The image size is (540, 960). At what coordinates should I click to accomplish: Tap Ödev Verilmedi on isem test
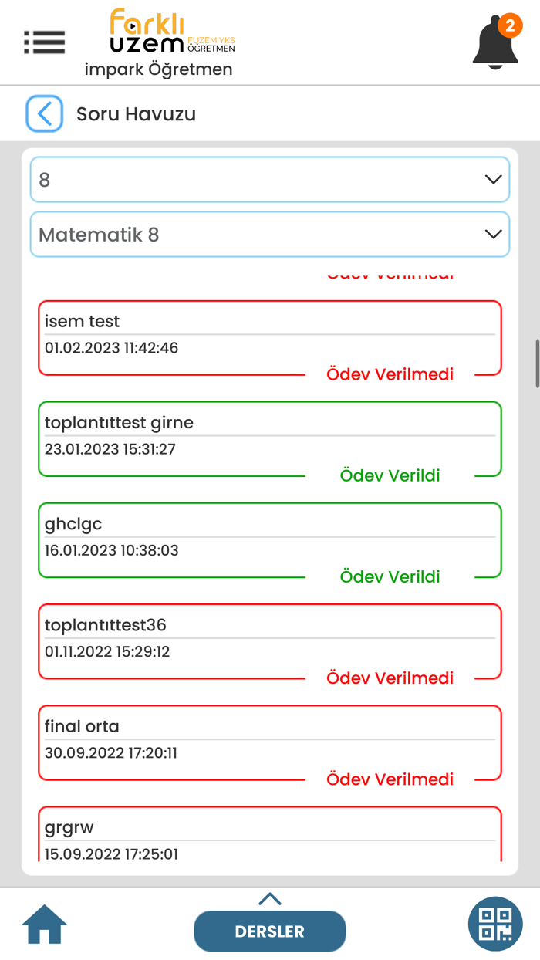pyautogui.click(x=390, y=374)
